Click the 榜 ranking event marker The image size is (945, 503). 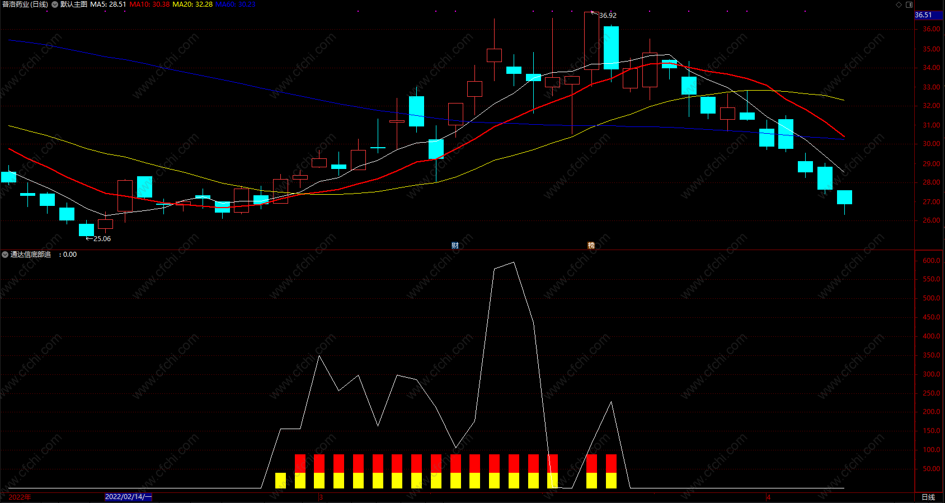coord(591,246)
